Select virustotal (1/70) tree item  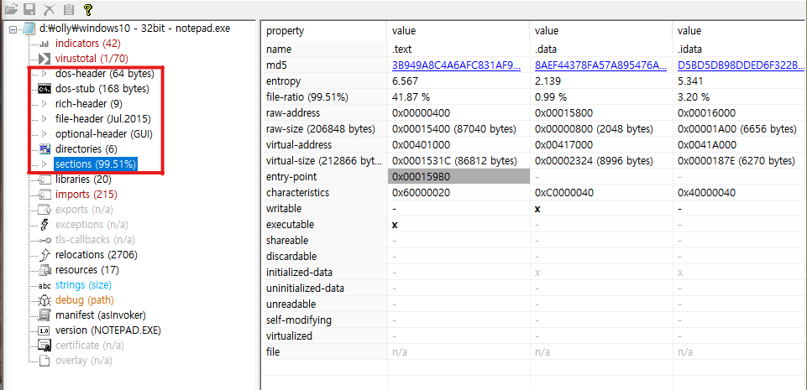[92, 59]
